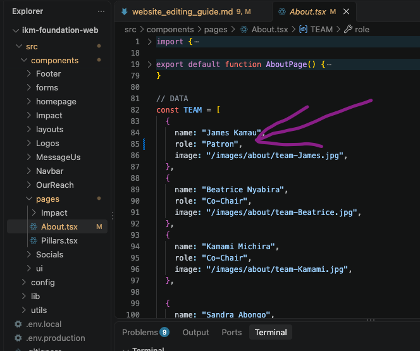This screenshot has width=420, height=351.
Task: Click pages in the breadcrumb path
Action: pos(216,30)
